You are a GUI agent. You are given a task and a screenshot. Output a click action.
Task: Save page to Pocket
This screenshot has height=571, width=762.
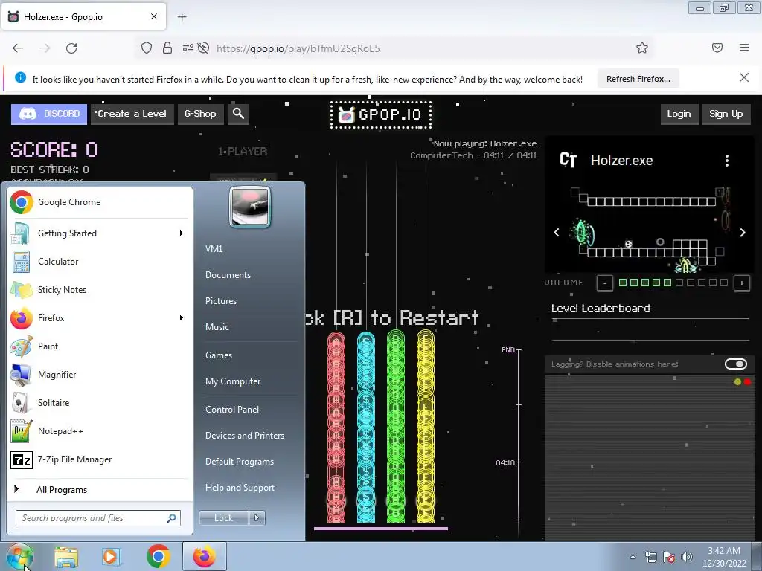717,48
